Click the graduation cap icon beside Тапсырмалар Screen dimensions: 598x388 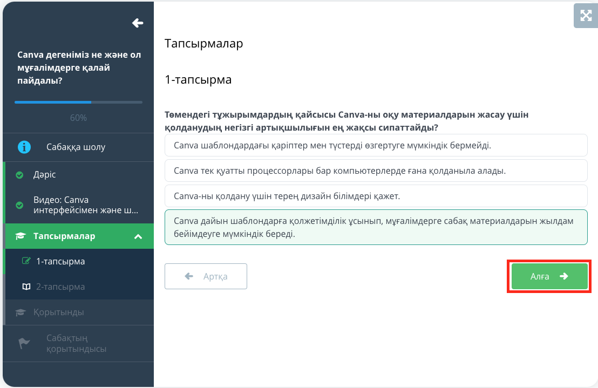click(20, 236)
